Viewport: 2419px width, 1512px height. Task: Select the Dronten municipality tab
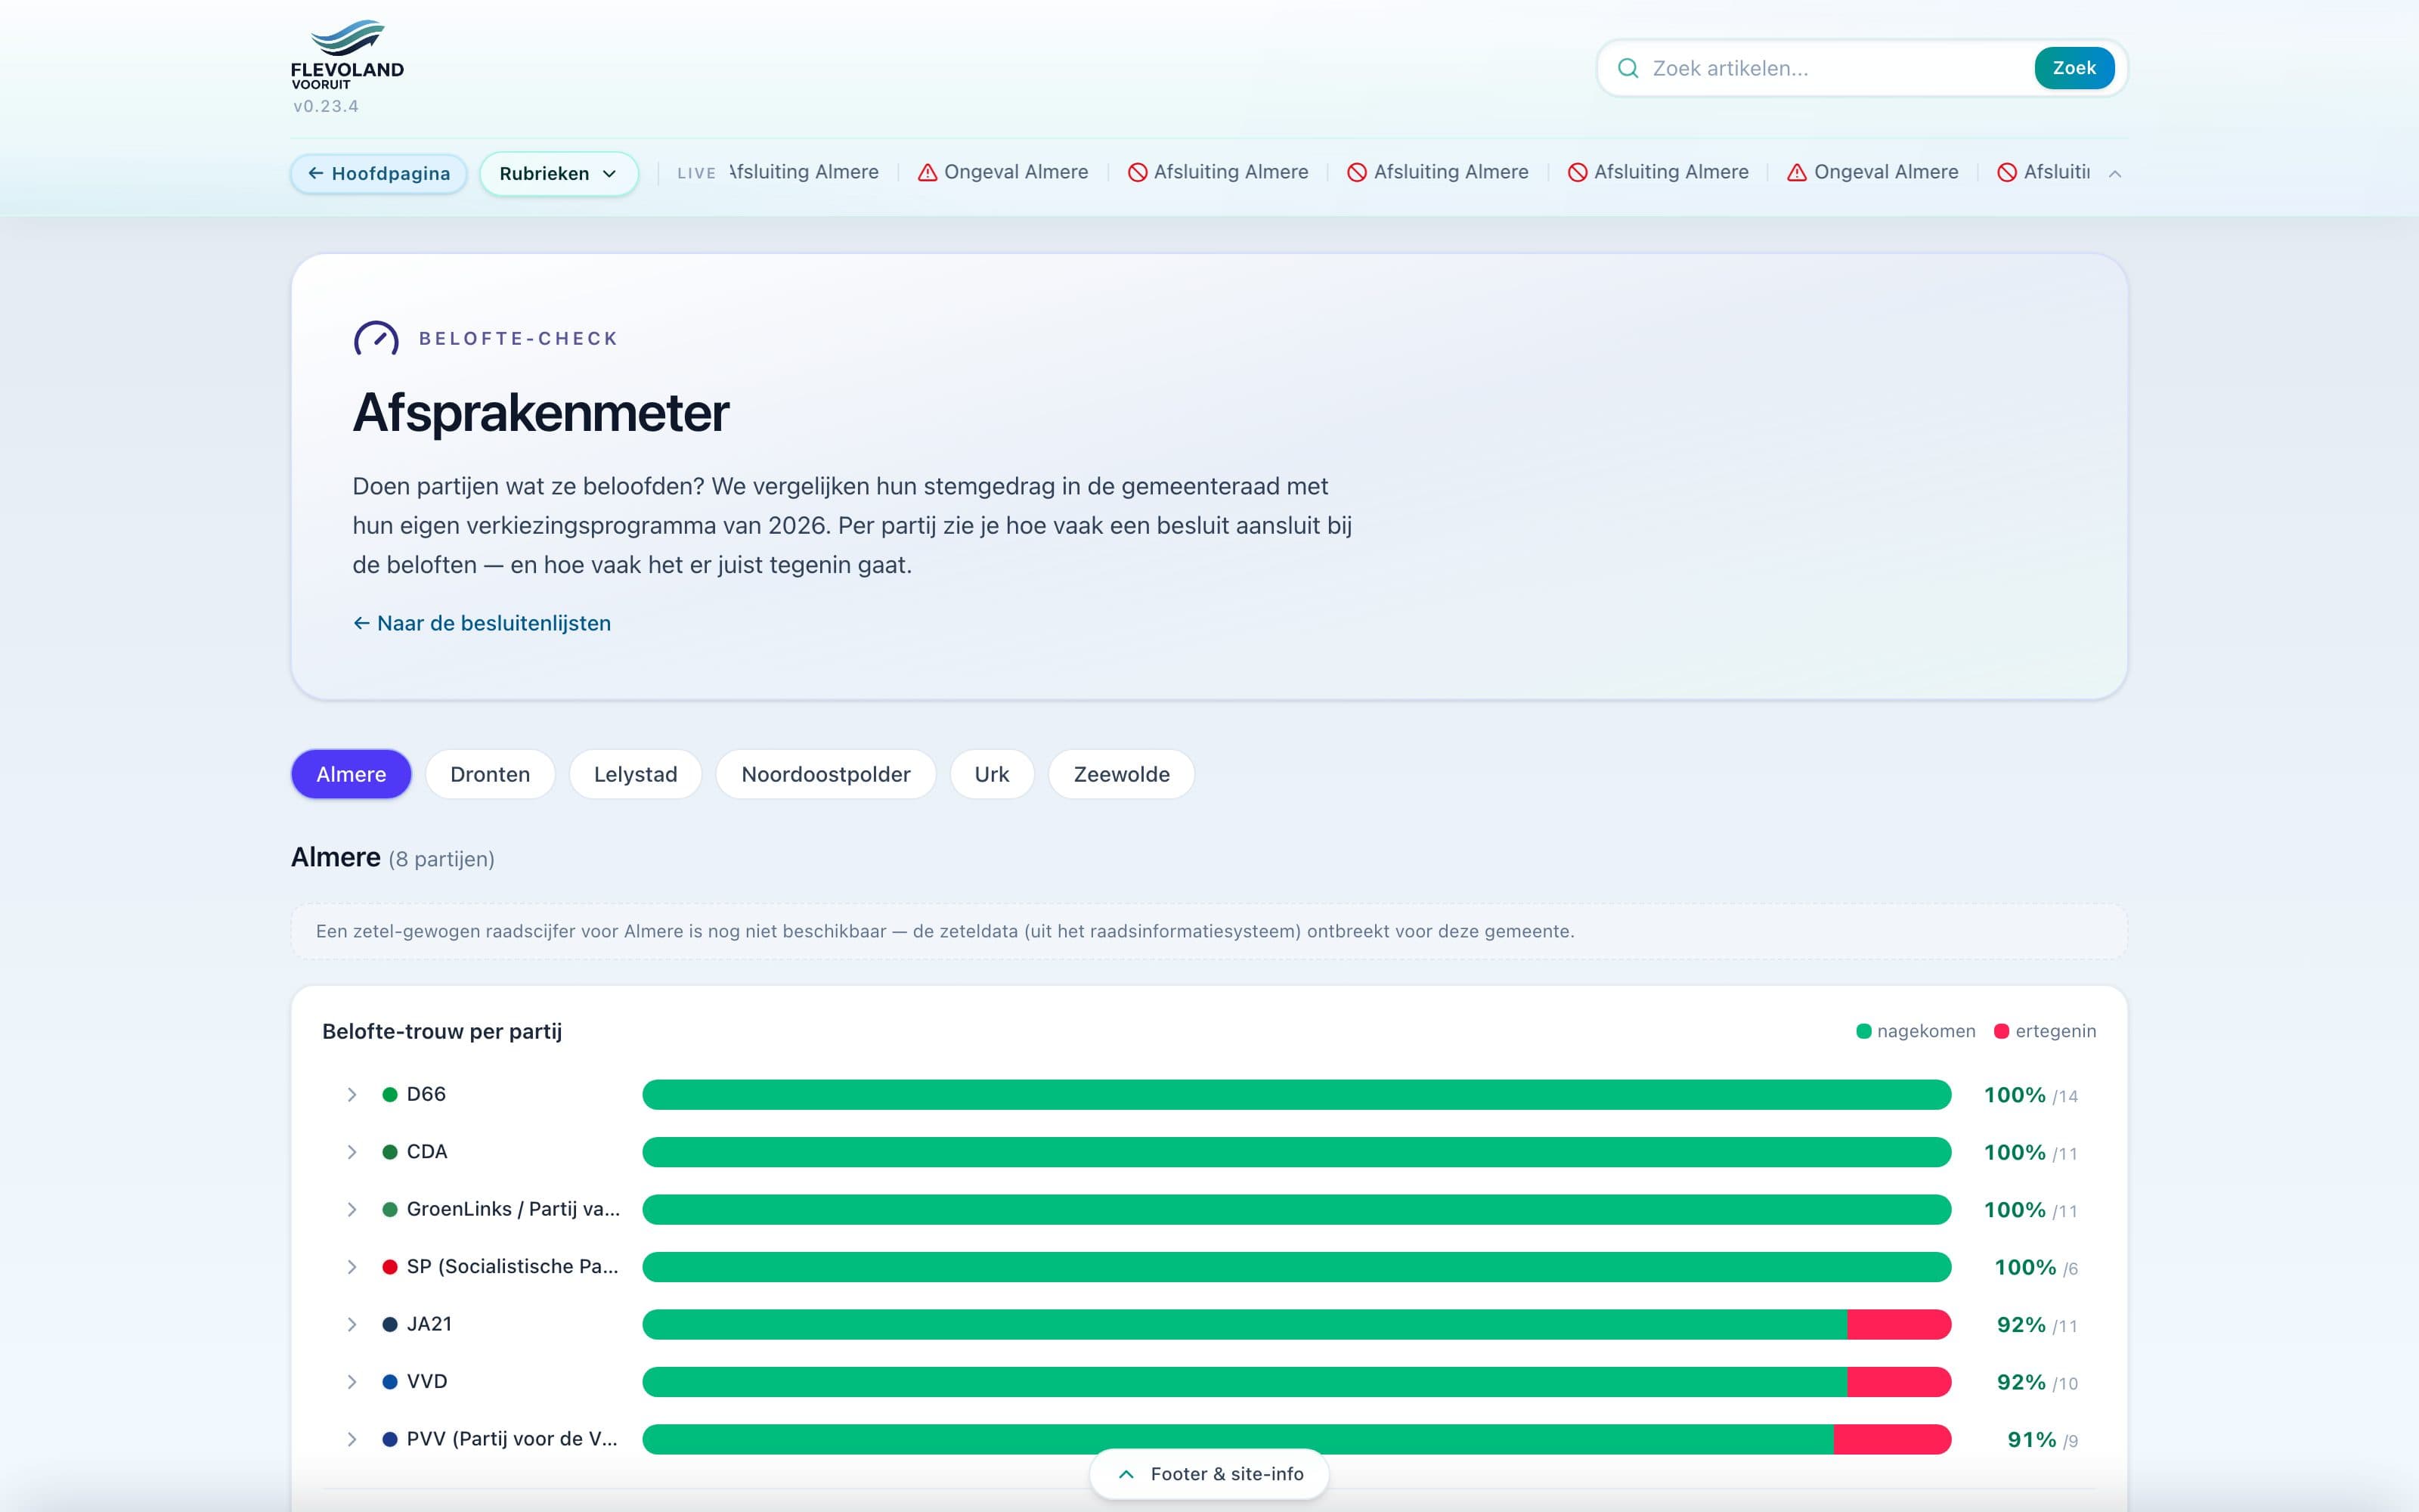point(490,774)
